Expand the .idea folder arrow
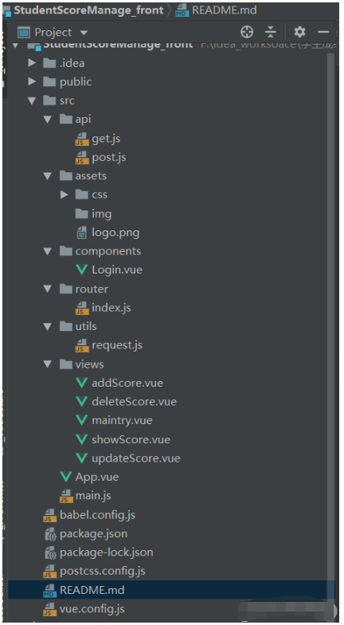 (x=32, y=63)
